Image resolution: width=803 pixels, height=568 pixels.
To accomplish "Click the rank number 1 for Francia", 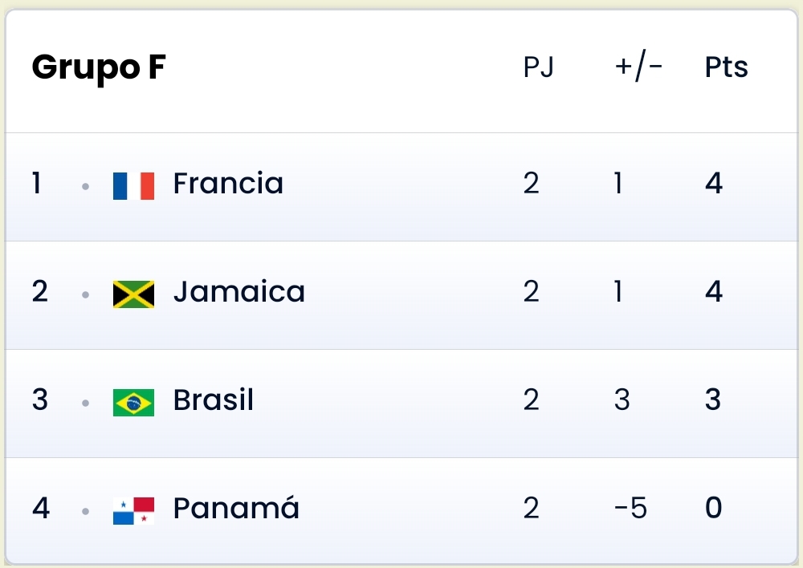I will pos(36,183).
